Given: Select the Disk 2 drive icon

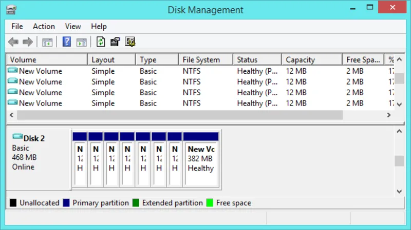Looking at the screenshot, I should 17,137.
